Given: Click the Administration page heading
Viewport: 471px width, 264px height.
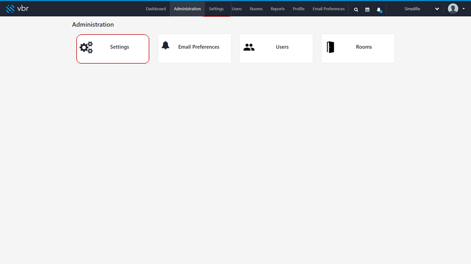Looking at the screenshot, I should pos(93,25).
